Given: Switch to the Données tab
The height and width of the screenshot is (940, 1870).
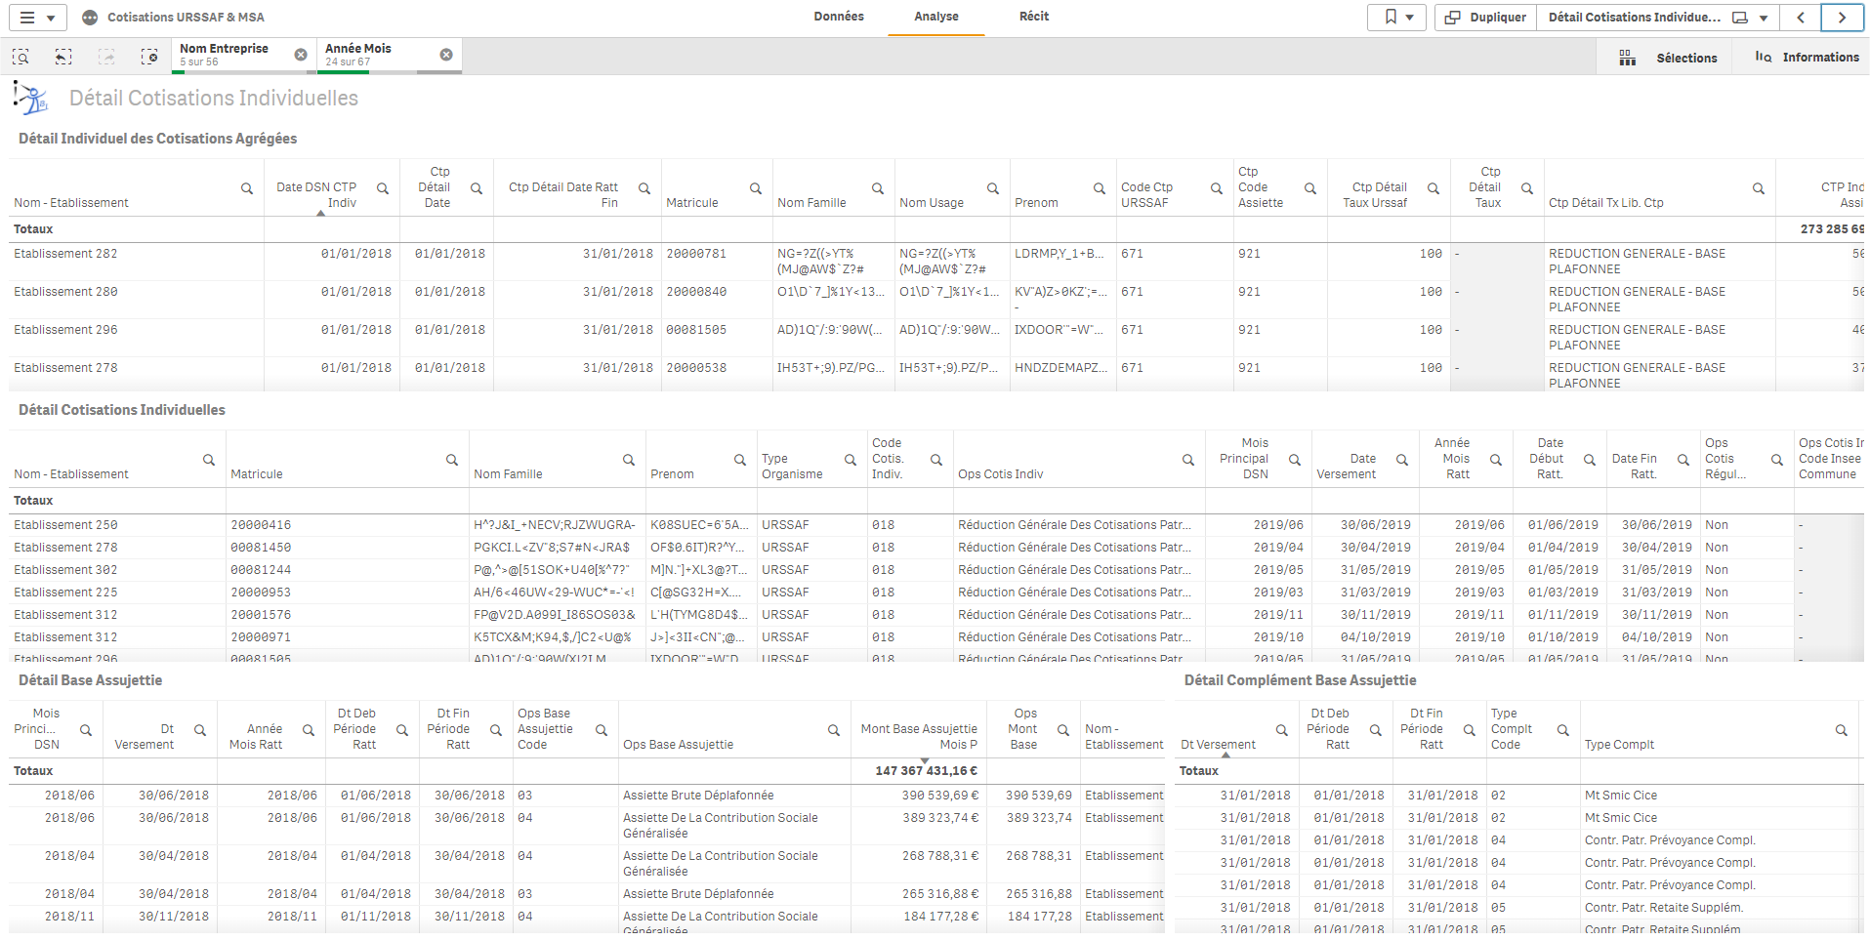Looking at the screenshot, I should pyautogui.click(x=838, y=17).
